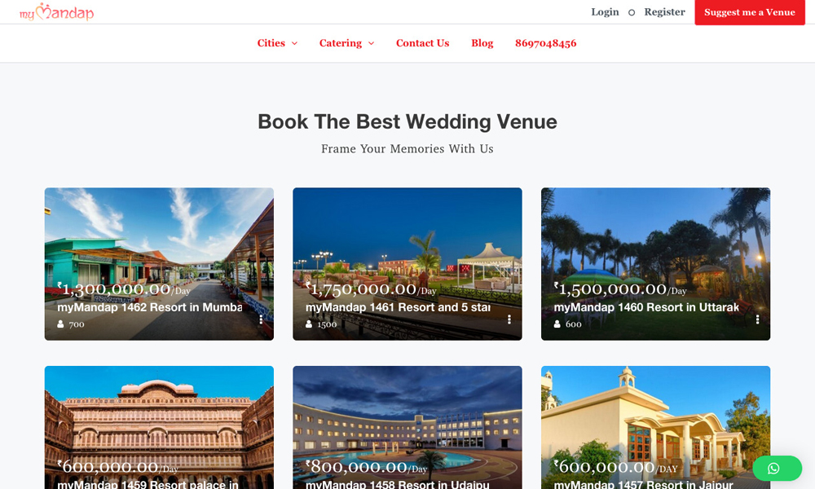Click the myMandap logo
815x489 pixels.
[x=57, y=11]
